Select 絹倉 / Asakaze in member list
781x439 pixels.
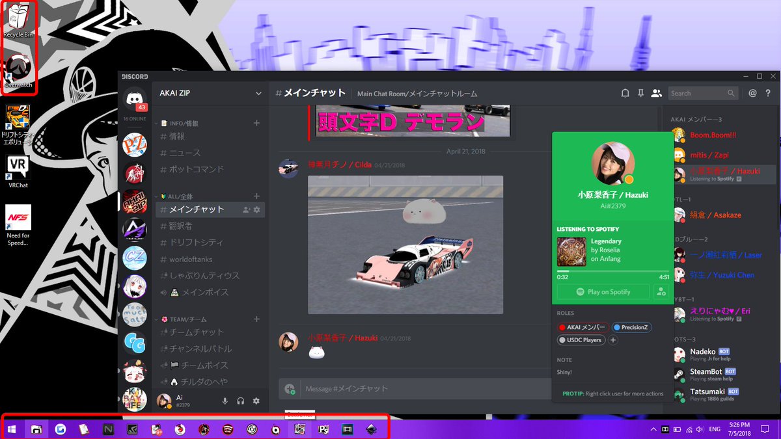point(724,215)
